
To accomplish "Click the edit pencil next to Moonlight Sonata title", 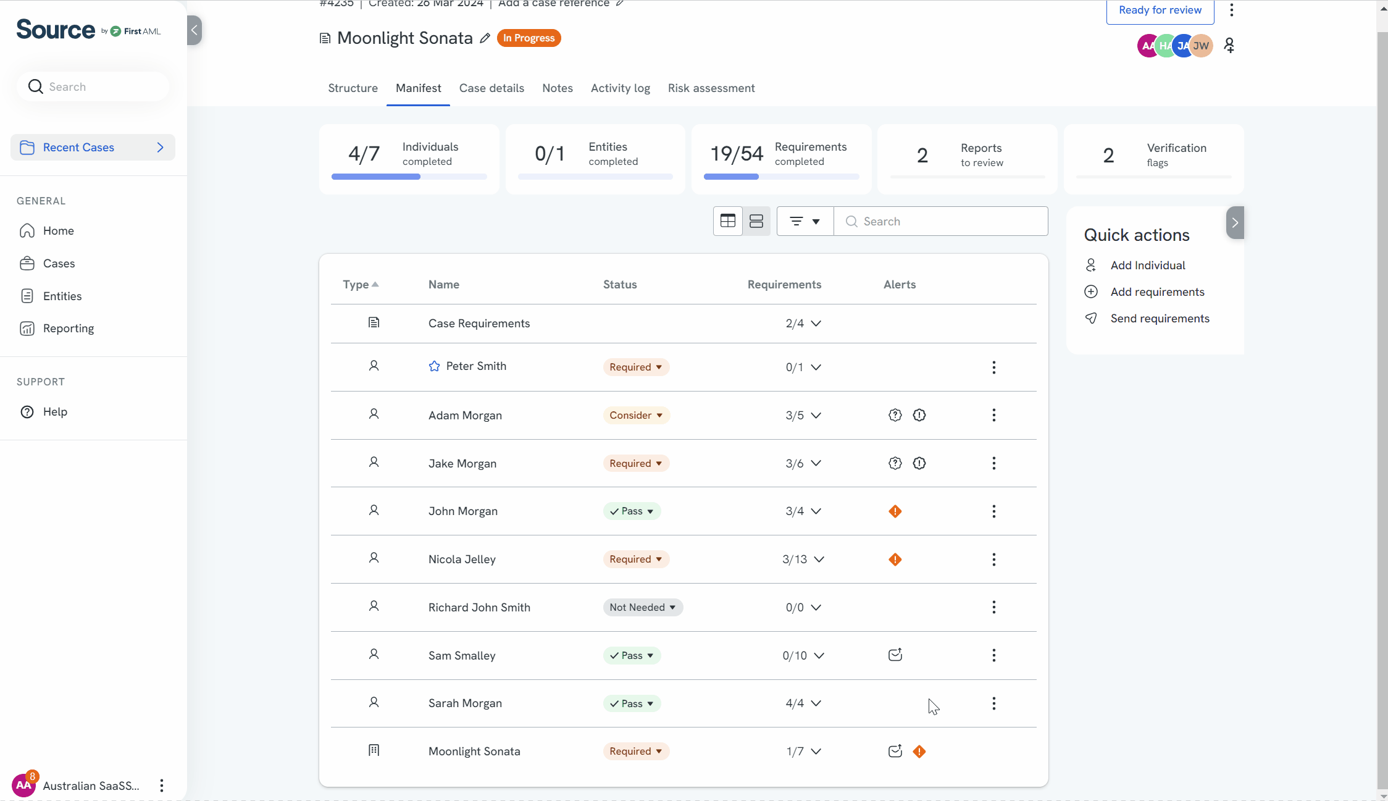I will click(x=485, y=38).
